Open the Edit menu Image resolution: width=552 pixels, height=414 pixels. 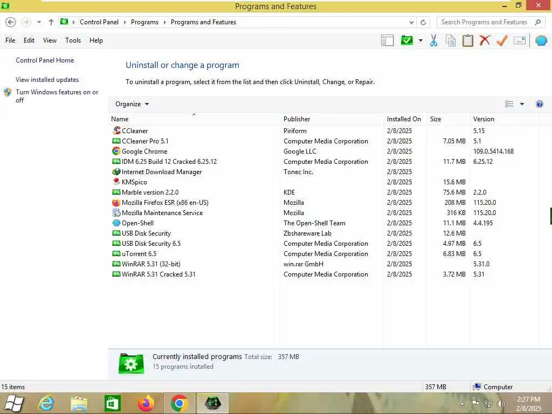(29, 40)
